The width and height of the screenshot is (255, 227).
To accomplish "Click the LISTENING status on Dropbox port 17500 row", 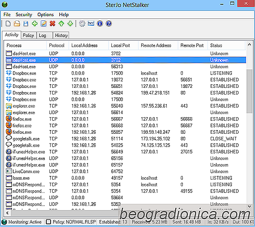I will (221, 73).
